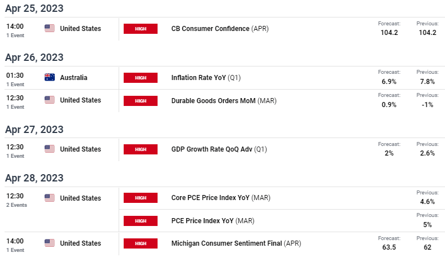Click the US flag beside Michigan Consumer Sentiment
The height and width of the screenshot is (266, 445).
click(x=50, y=243)
